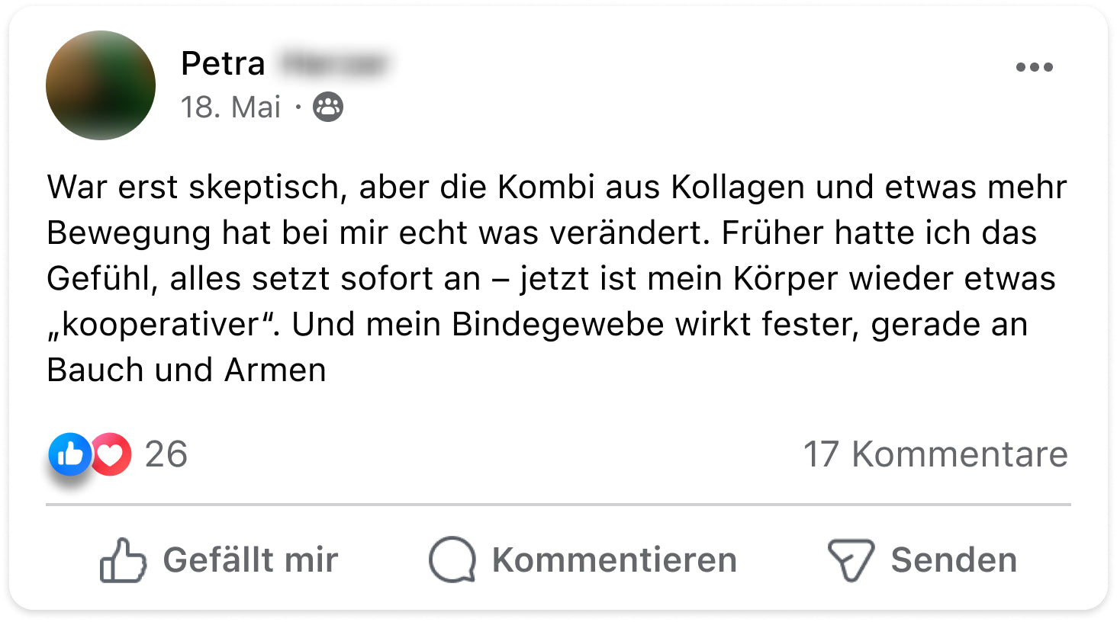Screen dimensions: 1117x622
Task: Like the post with "Gefällt mir" label
Action: click(x=250, y=560)
